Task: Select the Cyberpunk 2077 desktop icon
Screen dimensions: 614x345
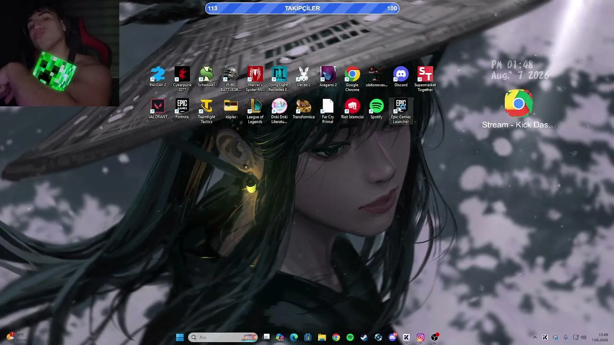Action: tap(182, 79)
